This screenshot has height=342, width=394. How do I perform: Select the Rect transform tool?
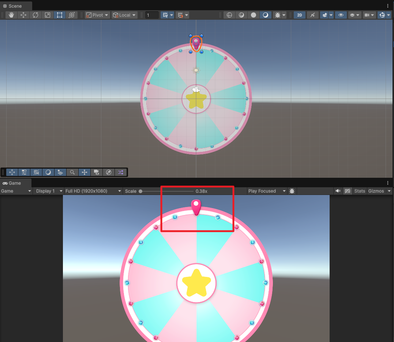60,15
